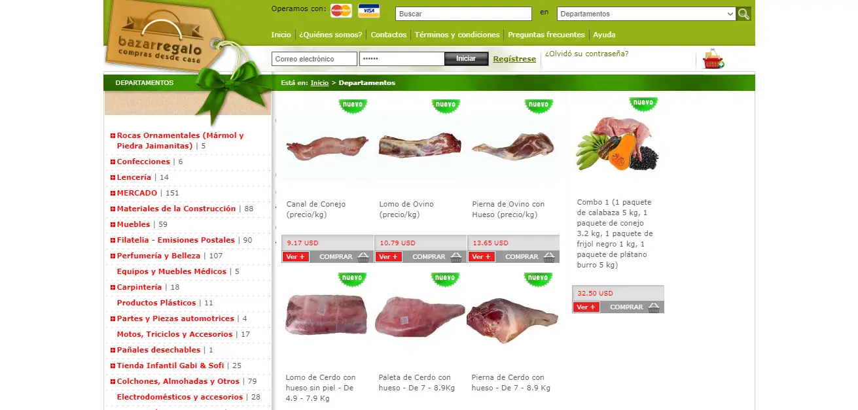
Task: Open the Preguntas frecuentes menu item
Action: pyautogui.click(x=546, y=35)
